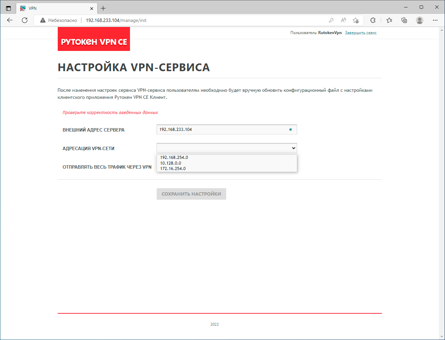
Task: Click the 'Настройка VPN-сервиса' heading
Action: point(134,67)
